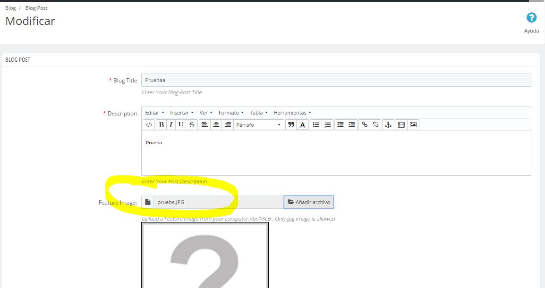Click the prueba.JPG file name field

tap(219, 202)
